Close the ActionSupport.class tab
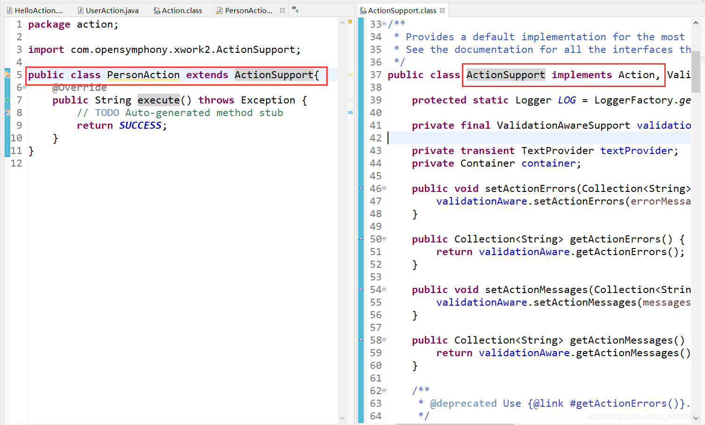The image size is (705, 425). point(442,10)
